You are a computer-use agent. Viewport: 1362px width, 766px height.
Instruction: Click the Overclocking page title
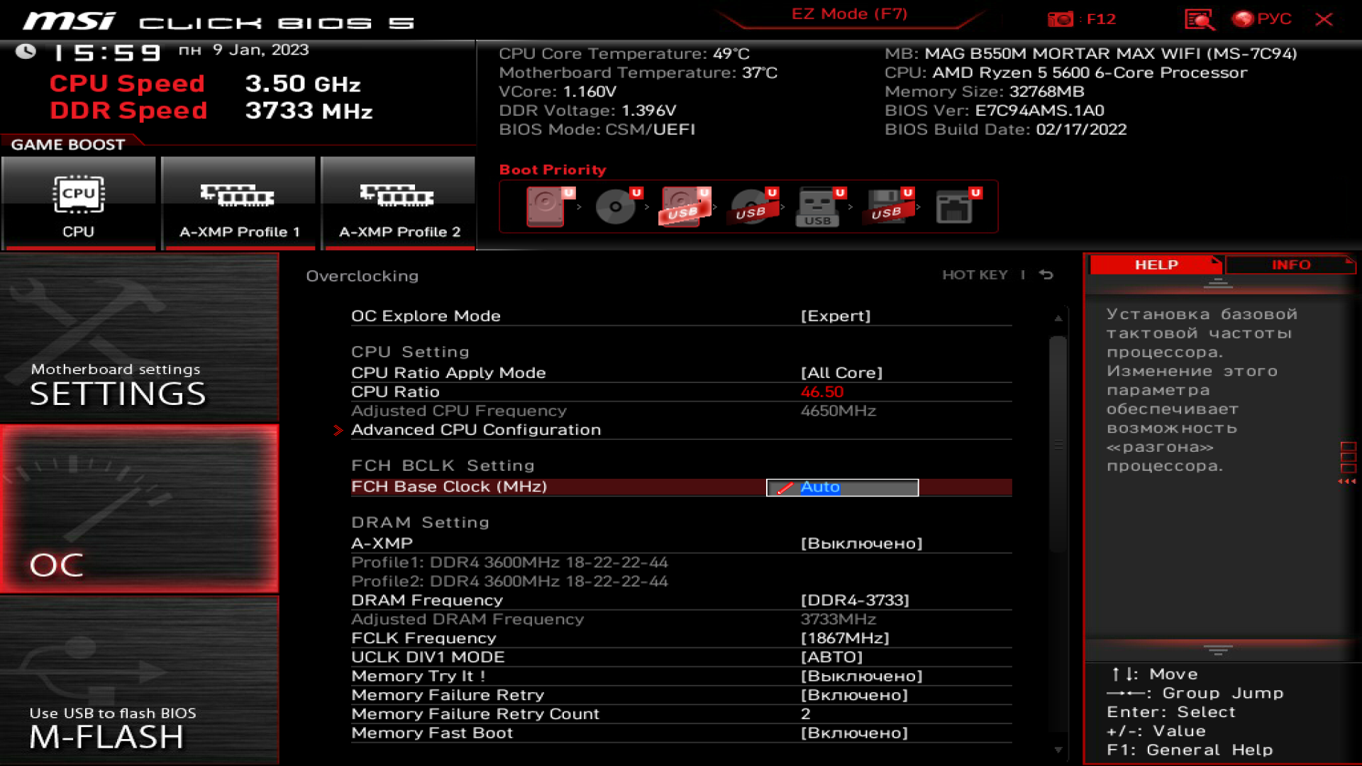pos(362,276)
